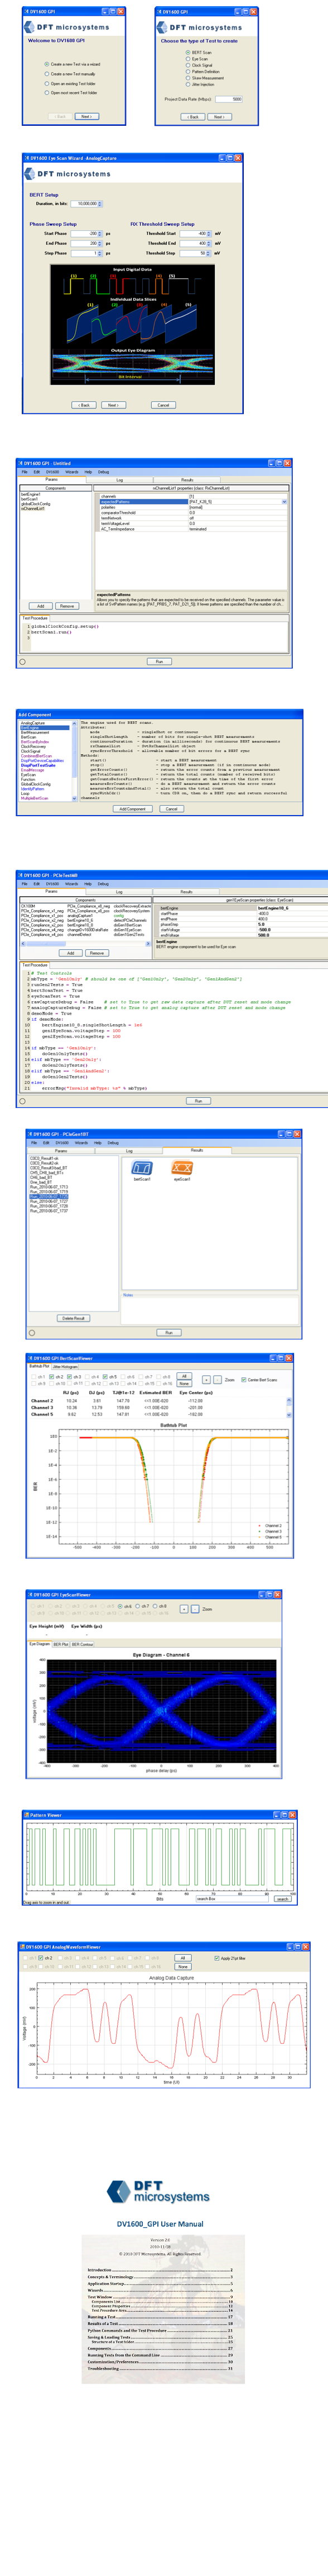Open the Wizards menu in PCIeTestAll window
Viewport: 328px width, 2576px height.
tap(72, 883)
